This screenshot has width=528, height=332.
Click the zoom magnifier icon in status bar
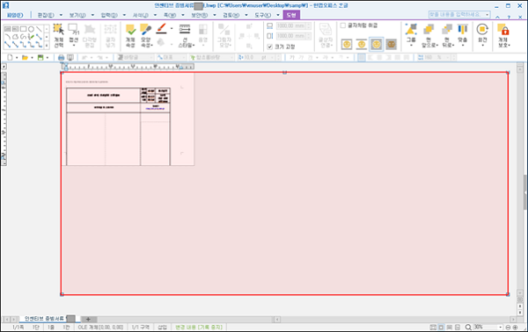point(468,327)
